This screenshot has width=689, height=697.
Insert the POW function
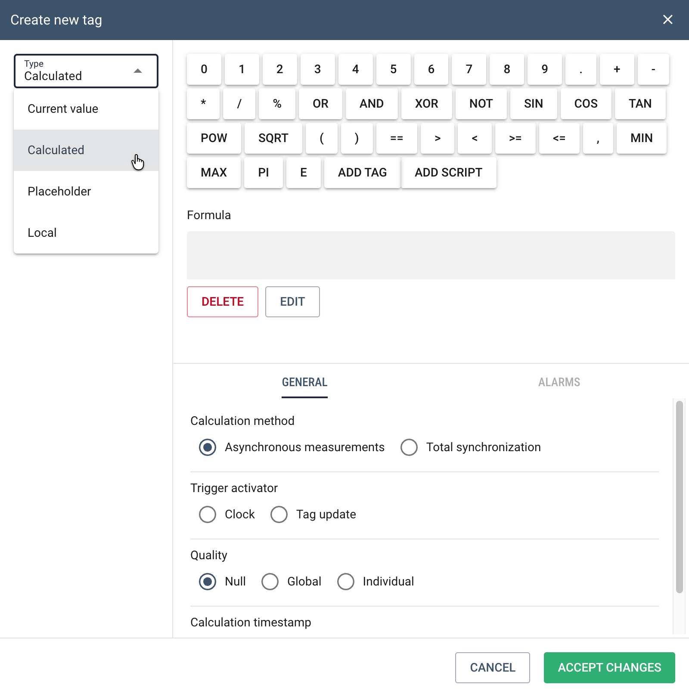click(214, 138)
